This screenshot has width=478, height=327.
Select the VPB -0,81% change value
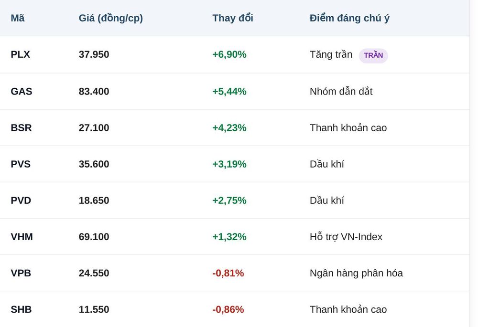(228, 273)
